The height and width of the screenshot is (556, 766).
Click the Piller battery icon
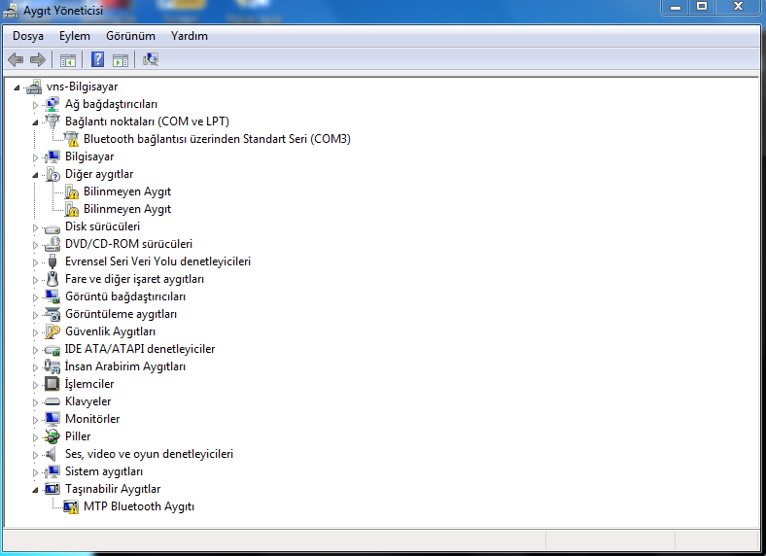coord(52,436)
